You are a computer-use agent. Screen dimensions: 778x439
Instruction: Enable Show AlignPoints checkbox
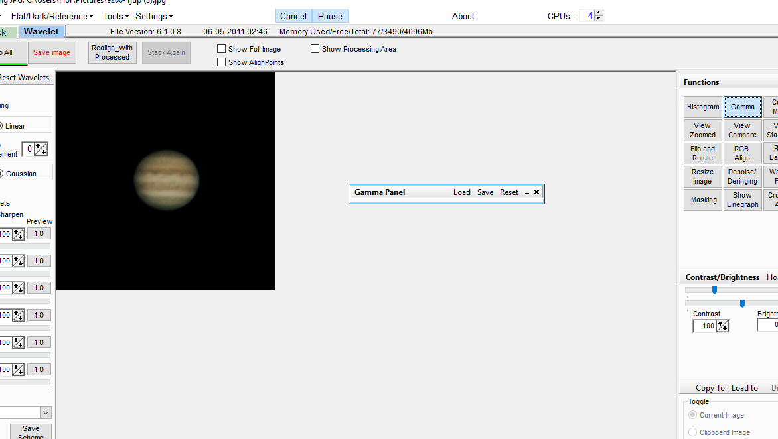[x=221, y=62]
